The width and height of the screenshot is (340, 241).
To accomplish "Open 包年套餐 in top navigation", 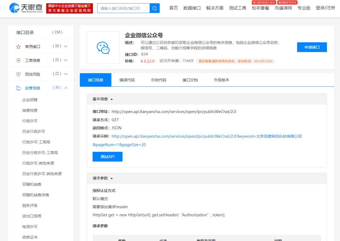I will point(260,8).
